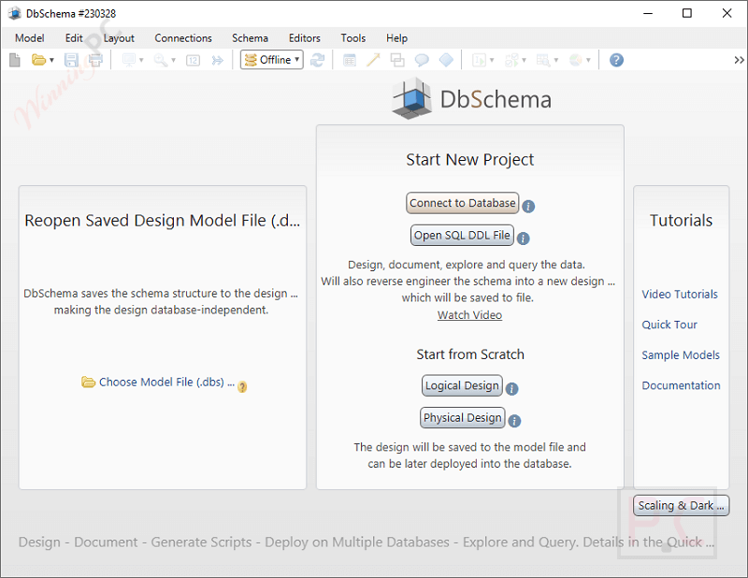Click the new file toolbar icon

[15, 60]
